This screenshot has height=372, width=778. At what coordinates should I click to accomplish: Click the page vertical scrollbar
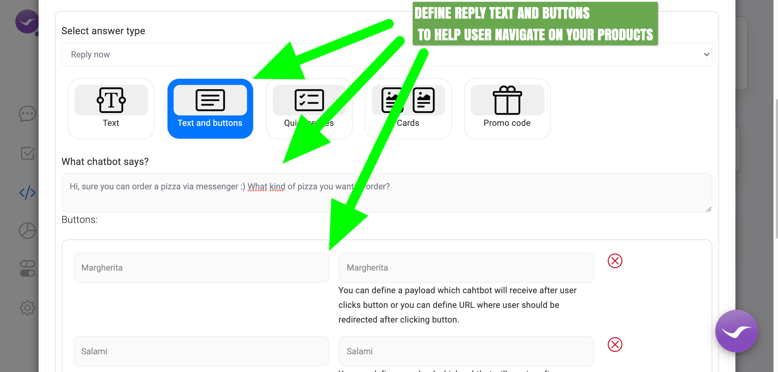coord(776,169)
